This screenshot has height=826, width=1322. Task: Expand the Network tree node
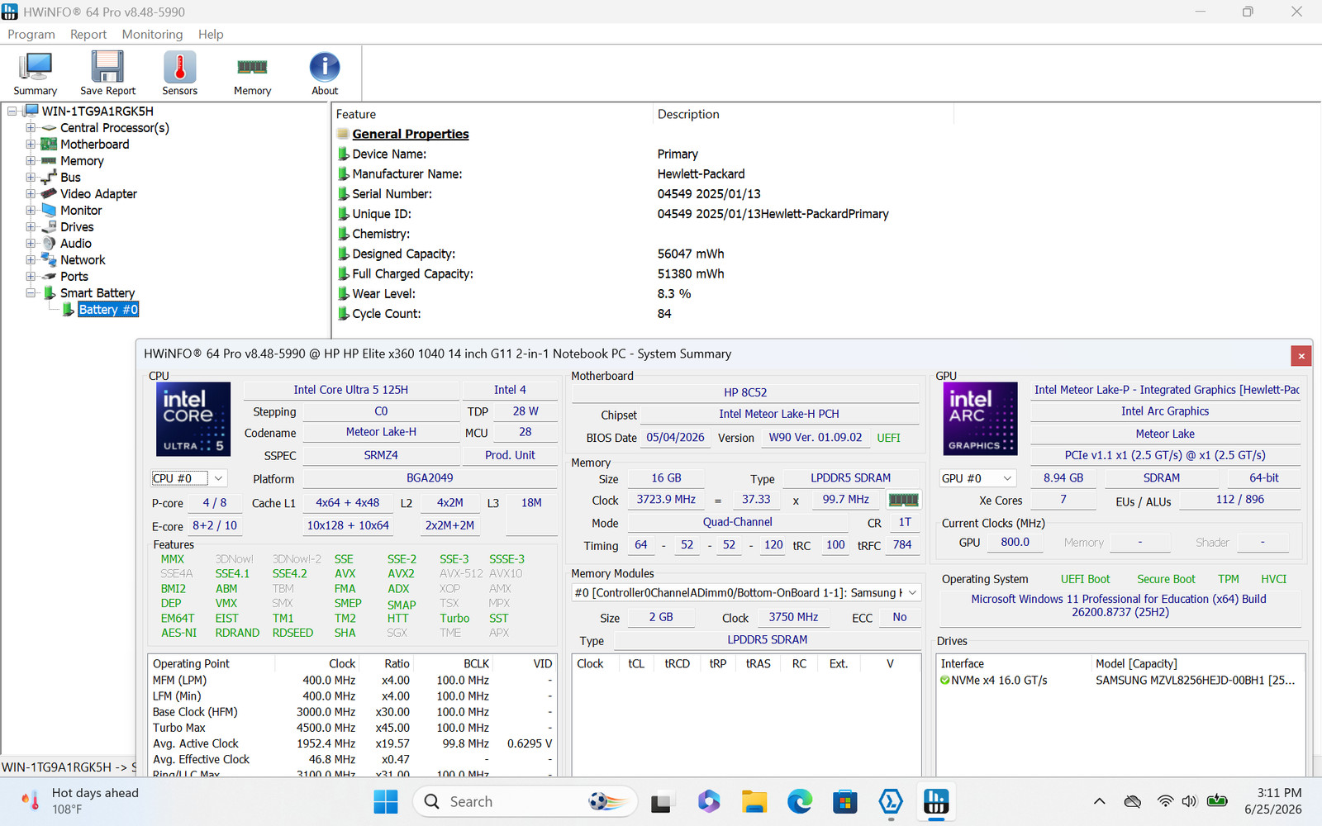click(31, 260)
